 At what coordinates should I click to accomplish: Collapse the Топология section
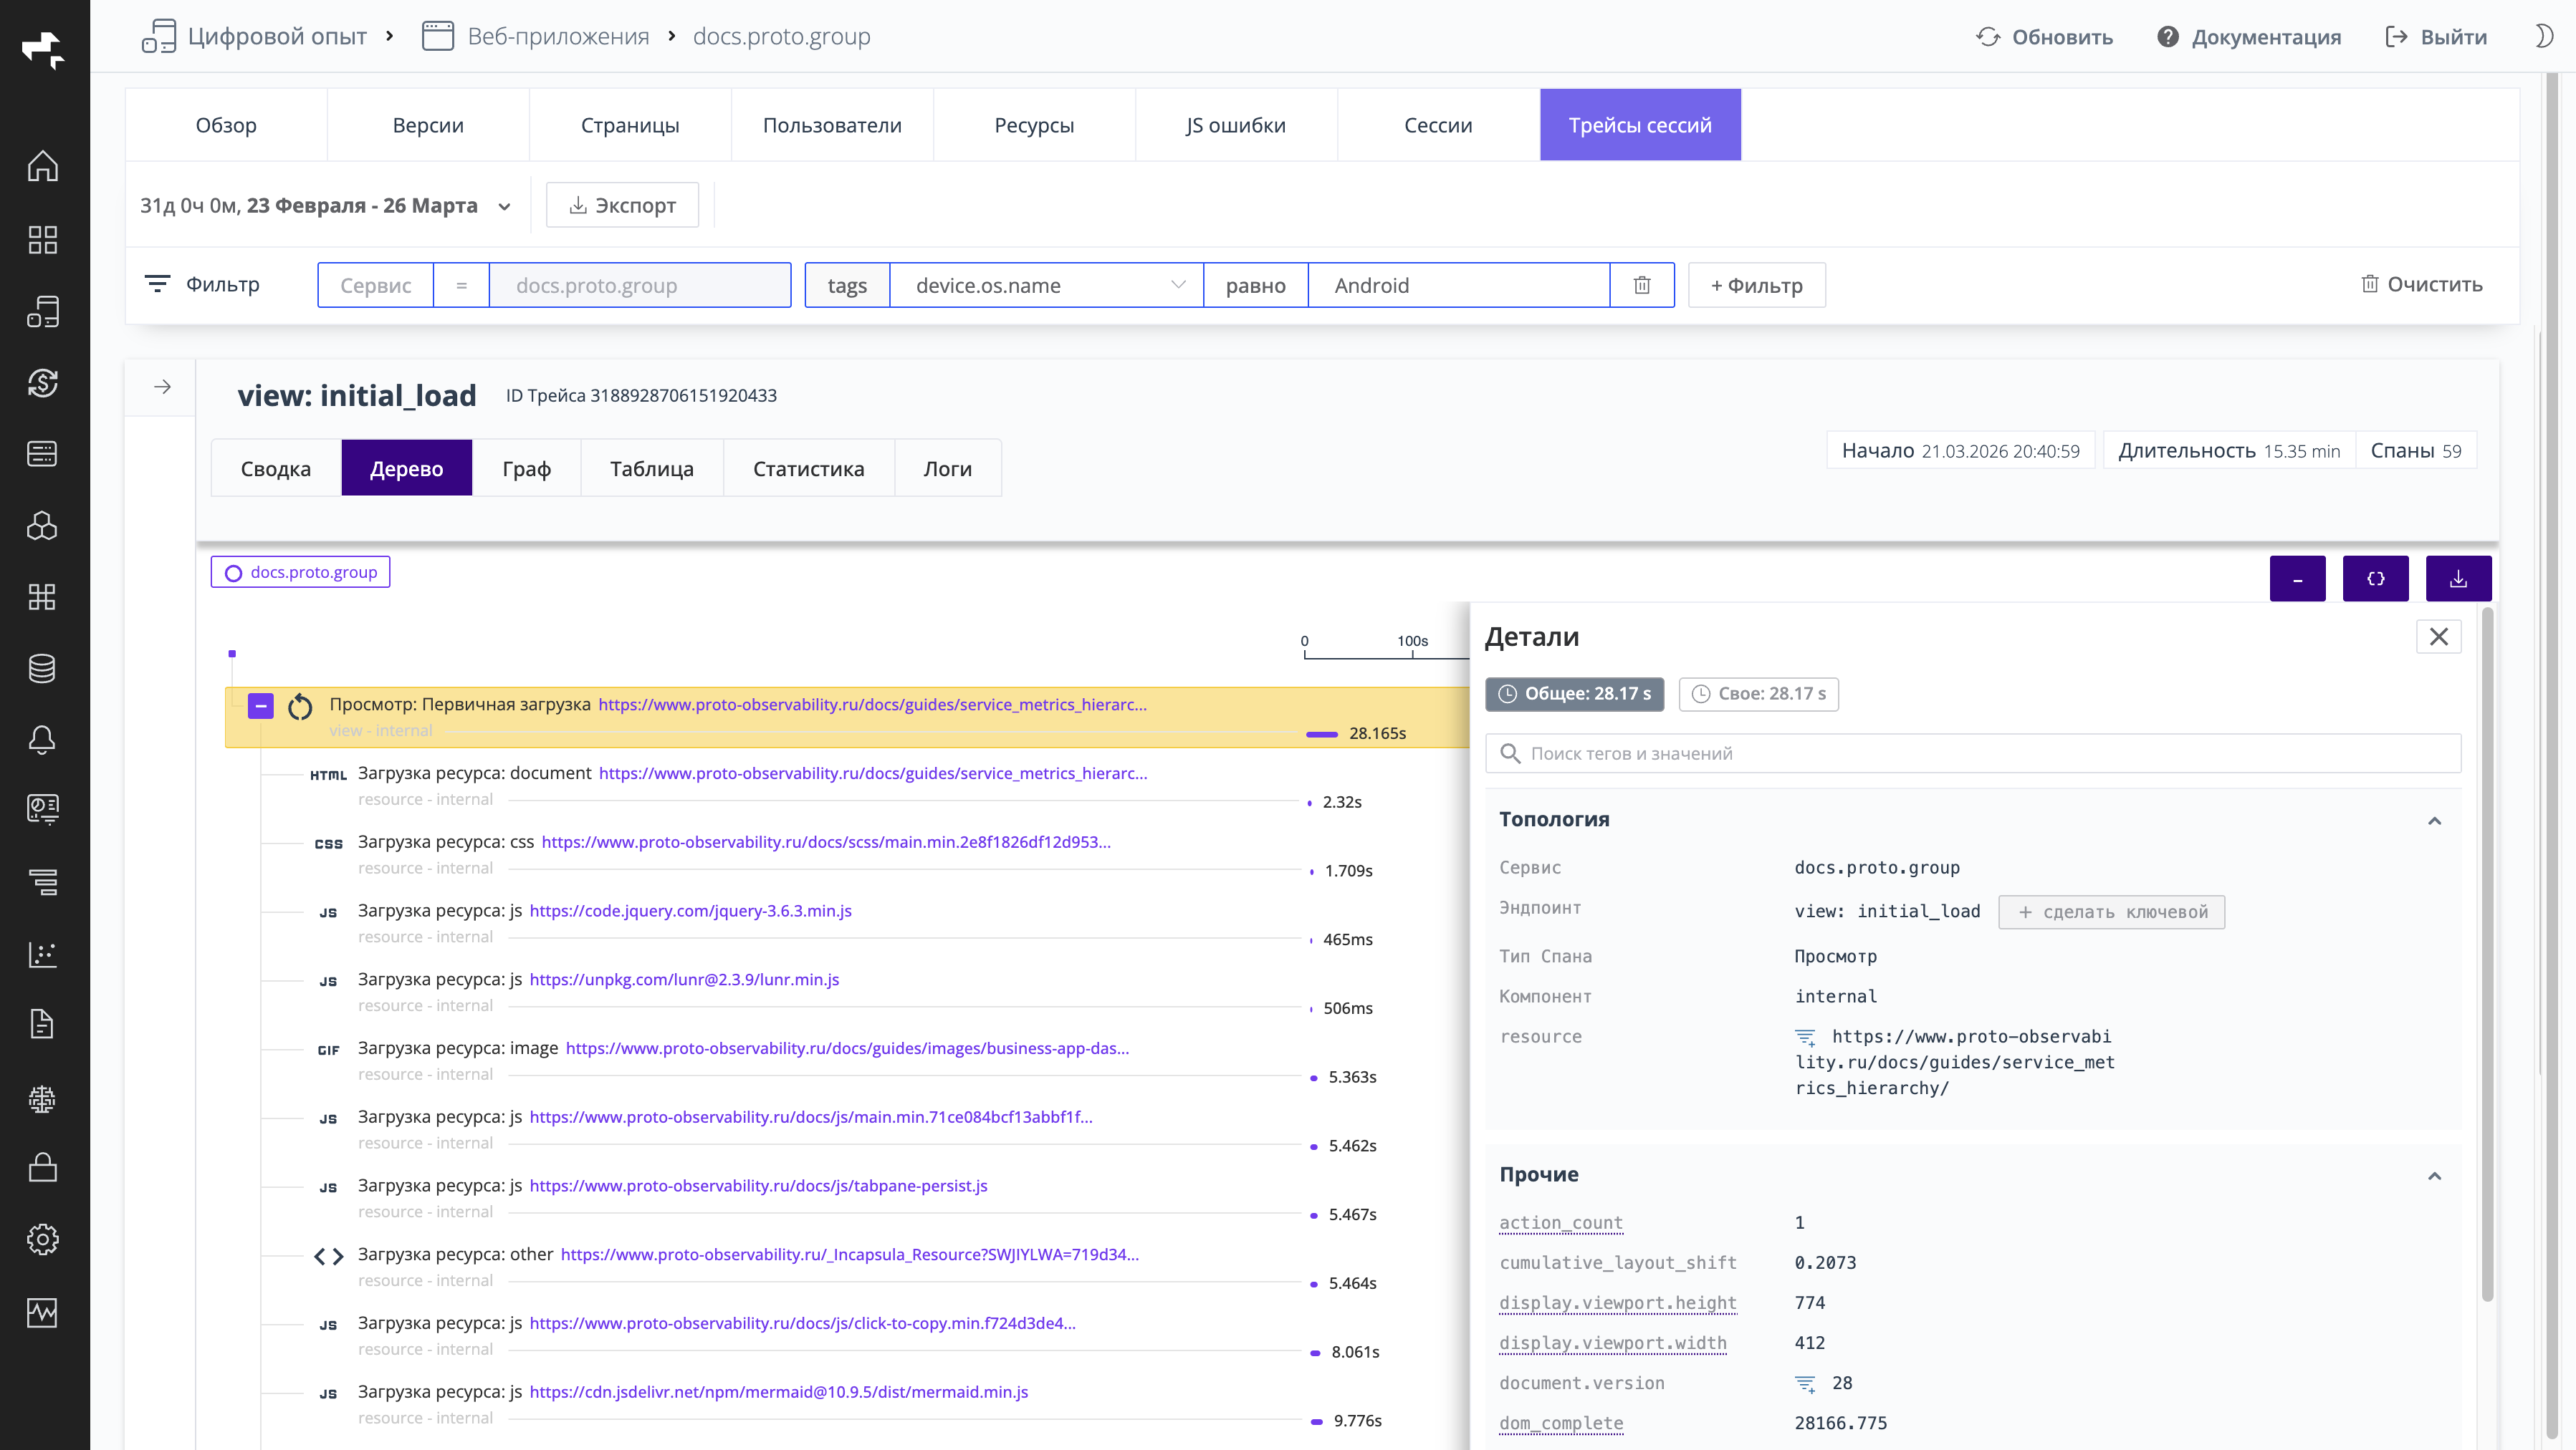[x=2434, y=821]
